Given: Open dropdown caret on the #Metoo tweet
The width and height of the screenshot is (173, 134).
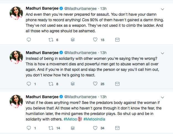Looking at the screenshot, I should tap(163, 97).
